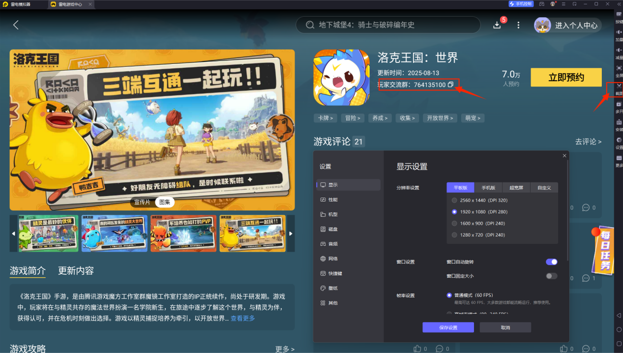
Task: Click 更多 > beside 游戏攻略
Action: point(285,349)
